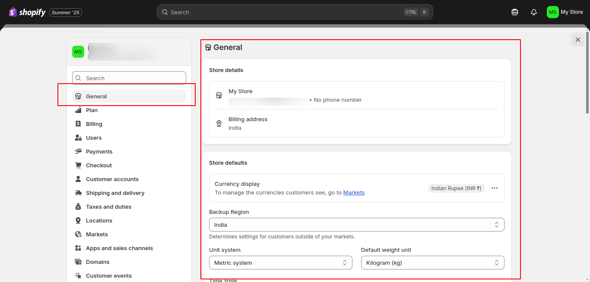Open the currency display three-dot menu

coord(495,188)
